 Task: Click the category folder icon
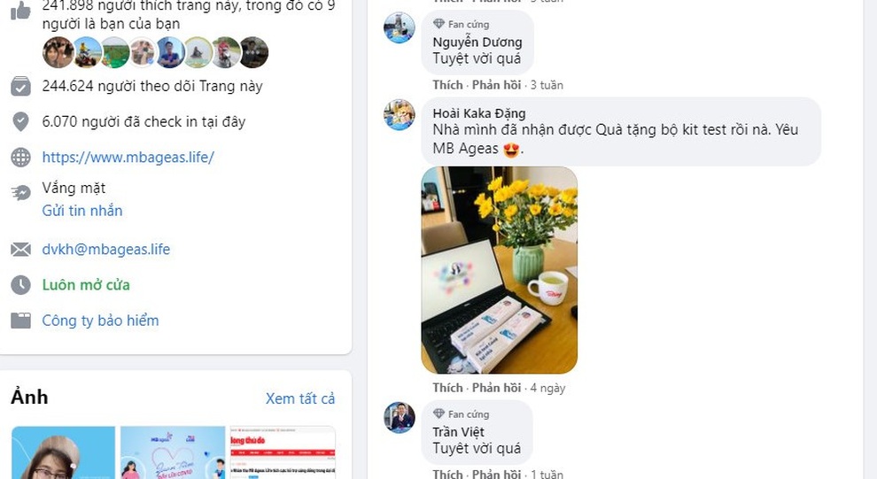[x=20, y=321]
